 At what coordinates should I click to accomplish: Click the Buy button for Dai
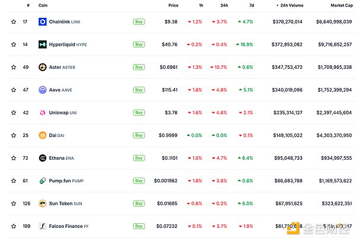[x=139, y=135]
